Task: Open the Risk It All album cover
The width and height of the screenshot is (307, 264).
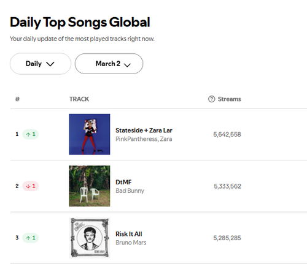Action: pyautogui.click(x=90, y=238)
